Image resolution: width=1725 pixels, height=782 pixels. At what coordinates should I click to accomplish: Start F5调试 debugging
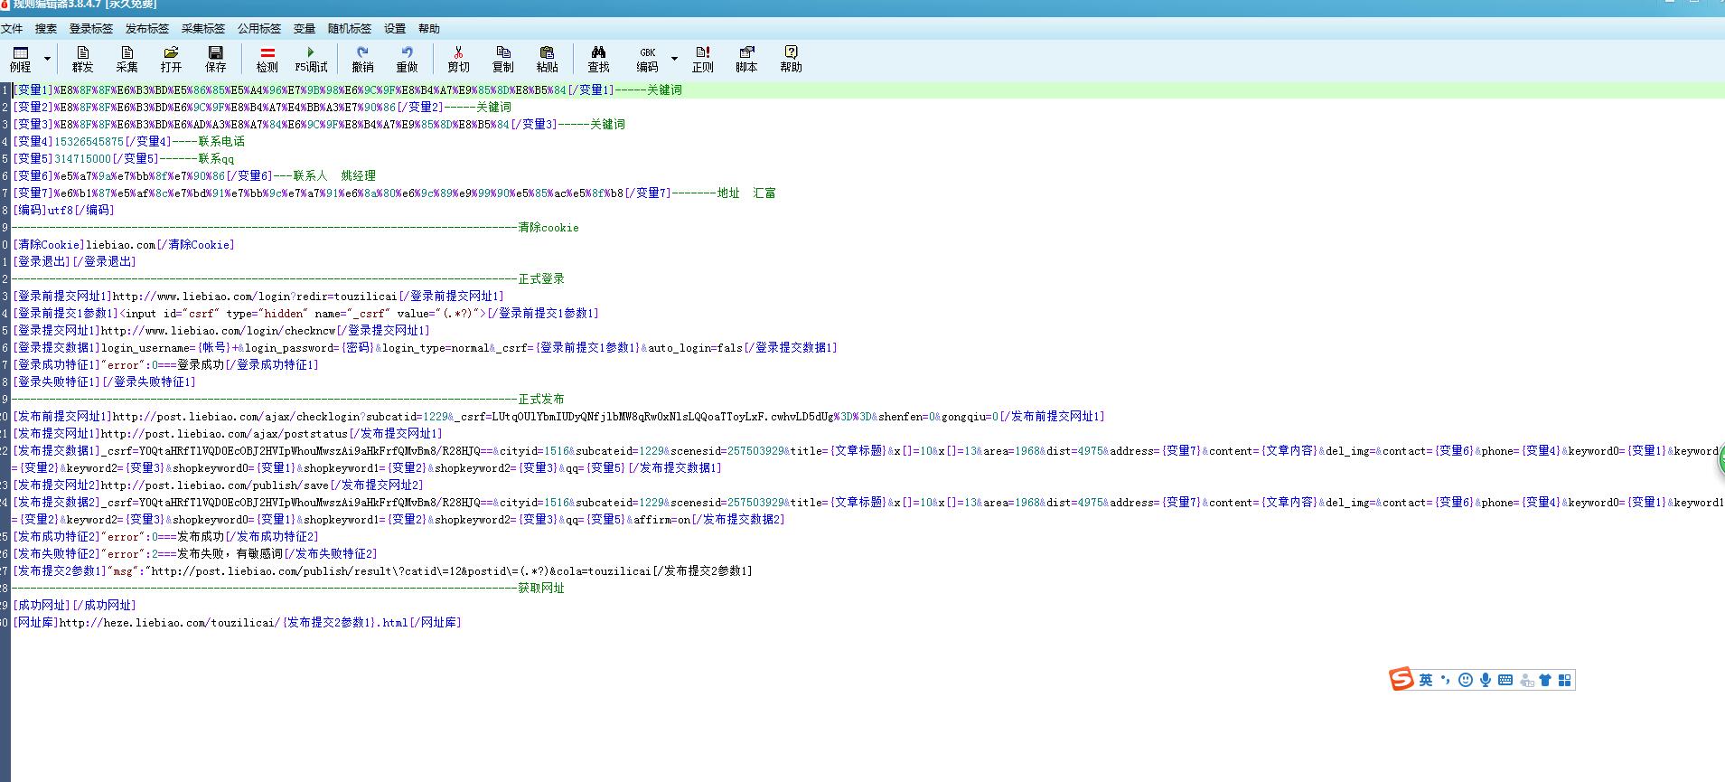click(x=311, y=59)
